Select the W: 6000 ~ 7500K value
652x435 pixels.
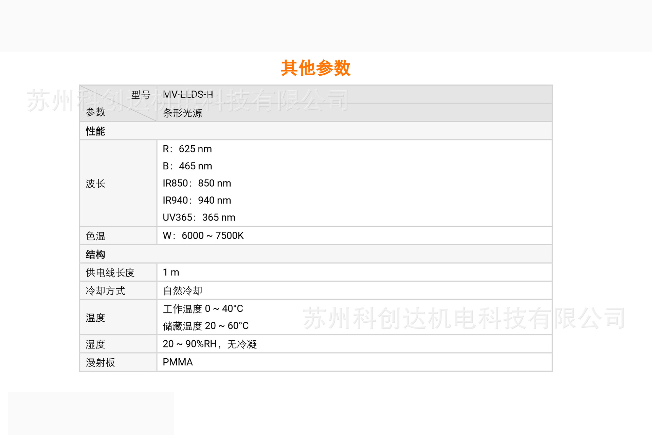click(x=203, y=235)
